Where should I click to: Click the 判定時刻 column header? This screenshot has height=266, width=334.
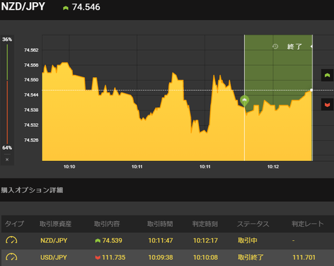205,224
